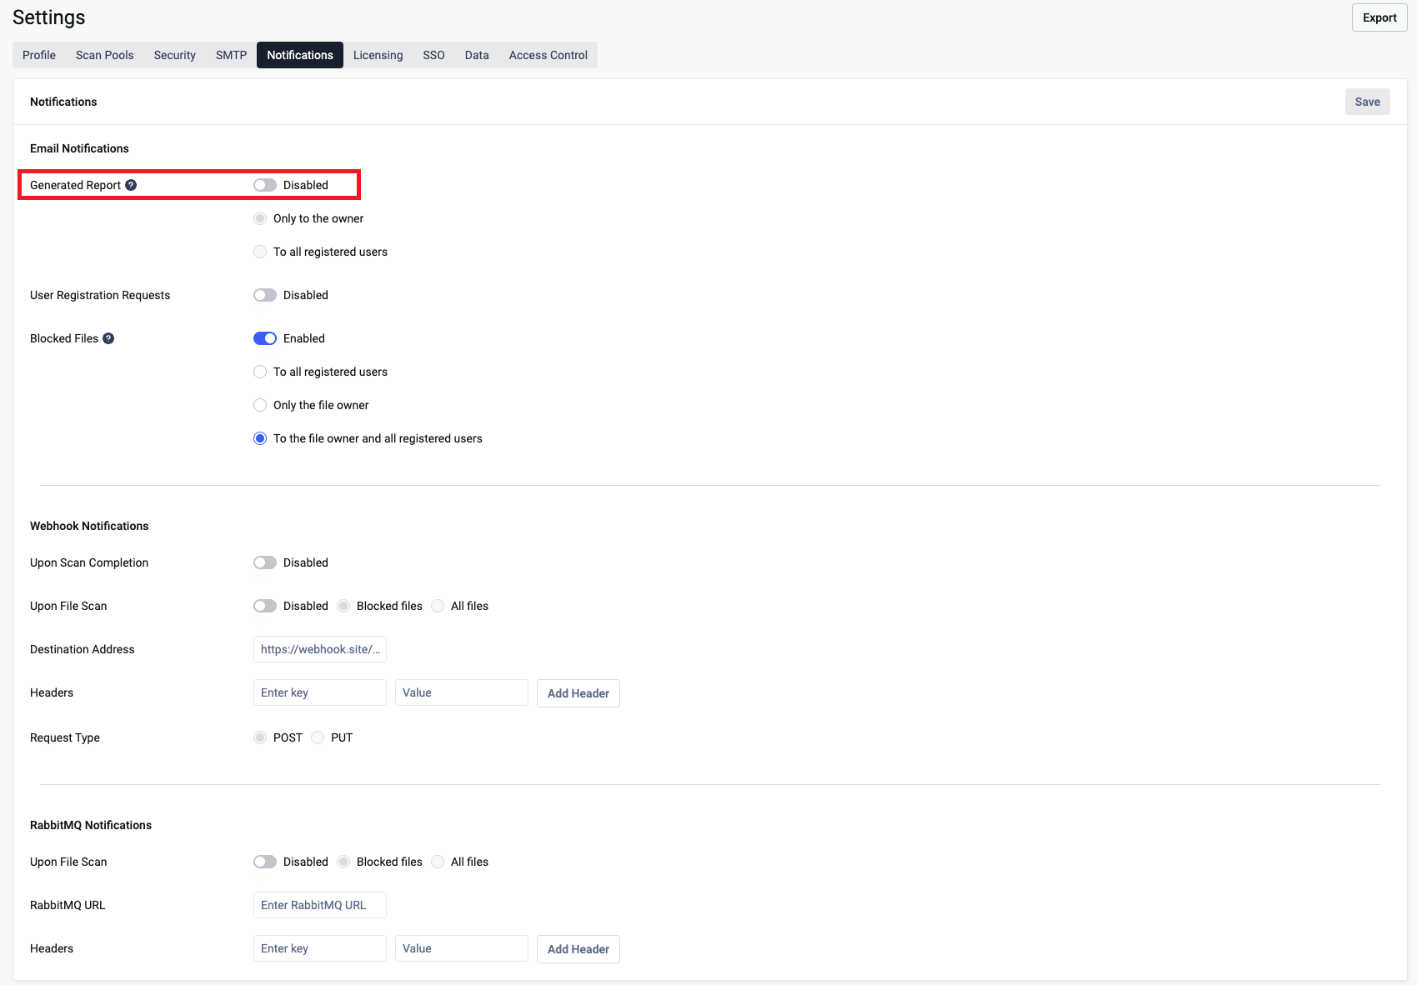Open the Profile tab
1417x985 pixels.
pos(39,55)
